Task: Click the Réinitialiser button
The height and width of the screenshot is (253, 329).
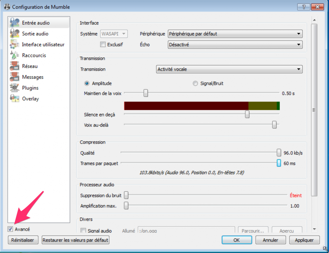Action: (x=23, y=240)
